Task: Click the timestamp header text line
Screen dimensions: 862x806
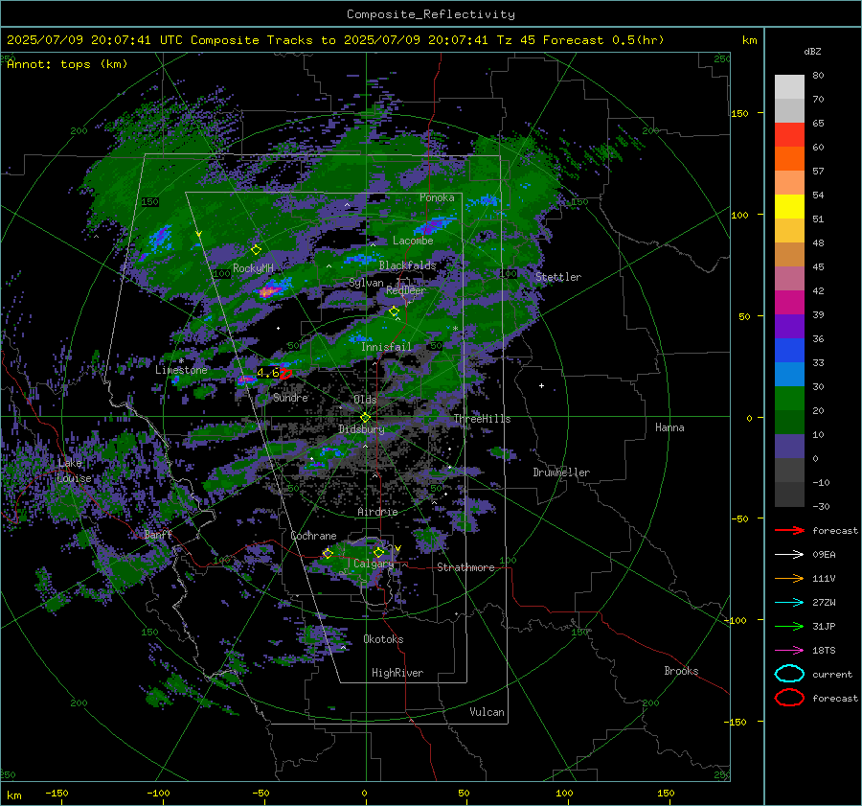Action: pyautogui.click(x=335, y=40)
